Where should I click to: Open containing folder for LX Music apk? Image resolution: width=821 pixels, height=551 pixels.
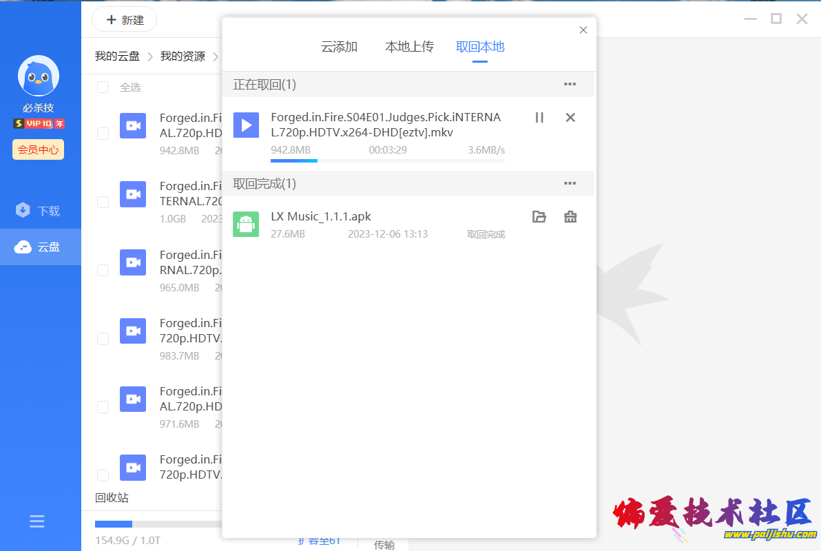(539, 217)
